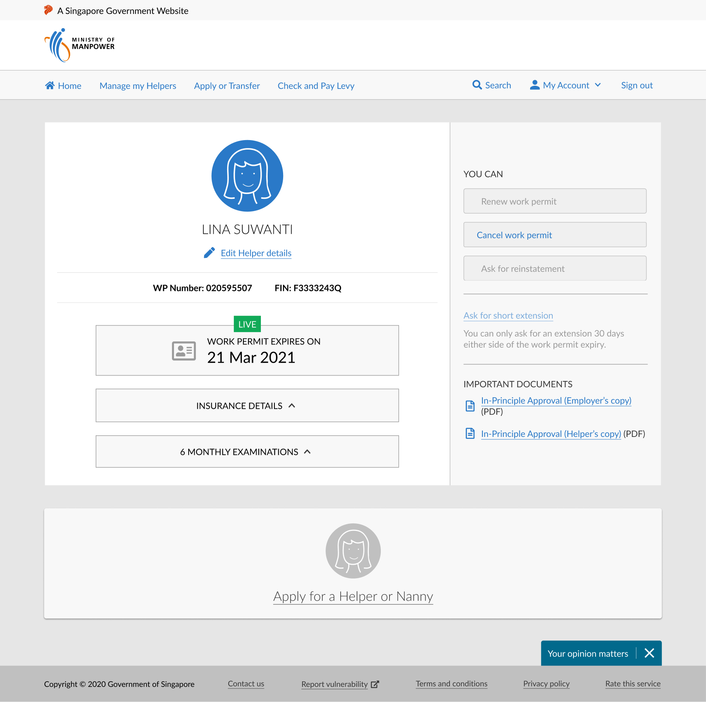Click the Sign out link
706x702 pixels.
click(x=637, y=85)
